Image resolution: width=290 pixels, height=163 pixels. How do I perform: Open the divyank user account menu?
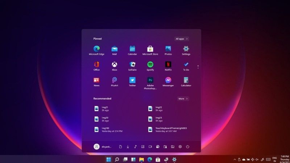[102, 147]
